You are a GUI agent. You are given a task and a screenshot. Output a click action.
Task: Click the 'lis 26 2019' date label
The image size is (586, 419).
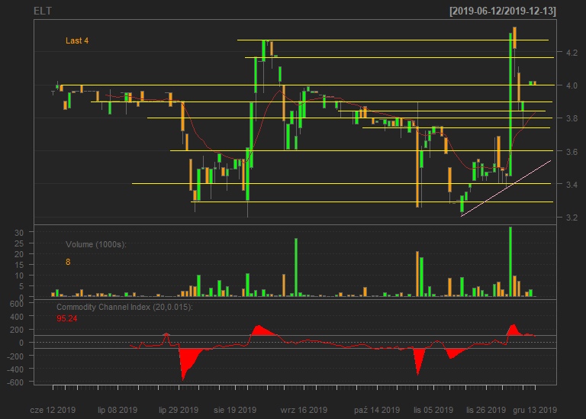486,410
